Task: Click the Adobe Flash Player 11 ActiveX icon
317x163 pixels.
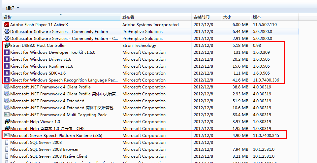Action: (x=7, y=25)
